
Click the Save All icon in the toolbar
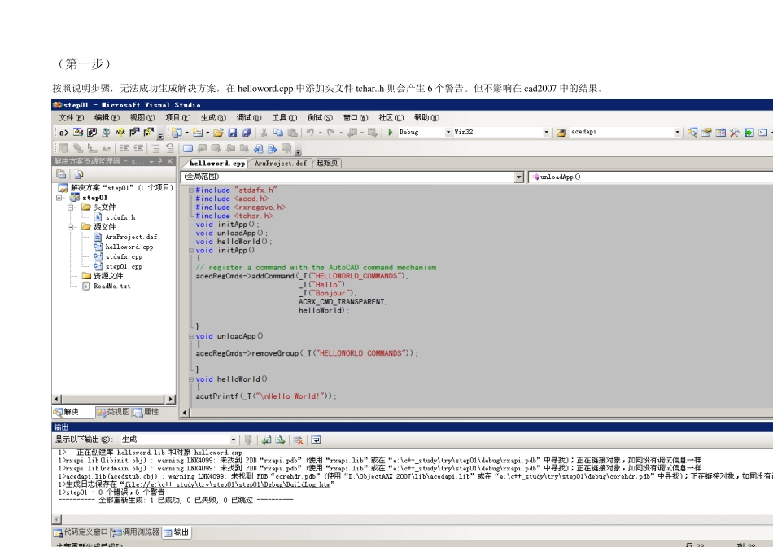tap(246, 132)
